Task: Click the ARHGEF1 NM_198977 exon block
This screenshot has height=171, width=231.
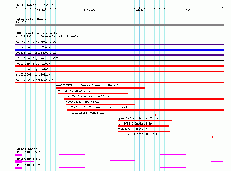Action: 19,162
